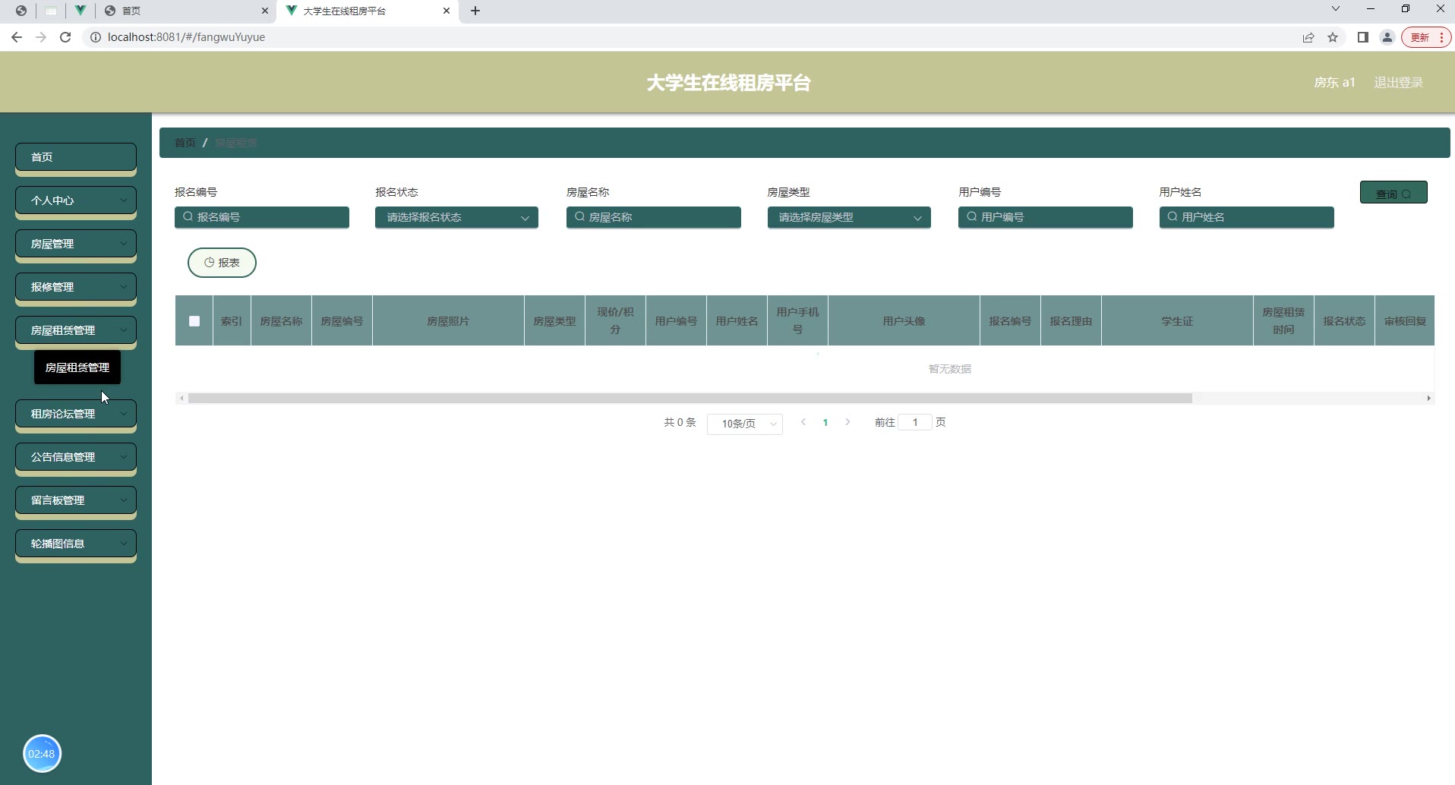Click the horizontal scrollbar thumb under table
This screenshot has height=785, width=1455.
[690, 399]
